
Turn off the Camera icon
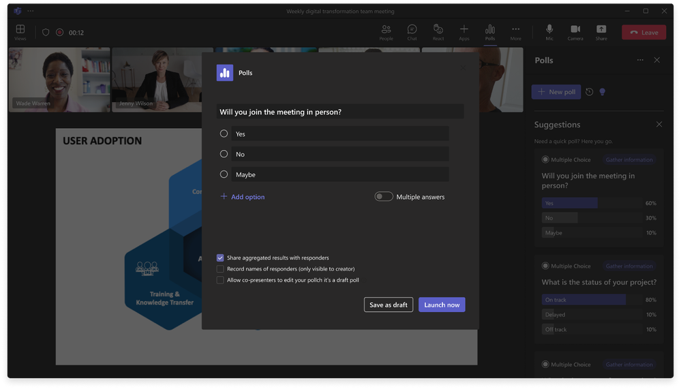click(575, 29)
